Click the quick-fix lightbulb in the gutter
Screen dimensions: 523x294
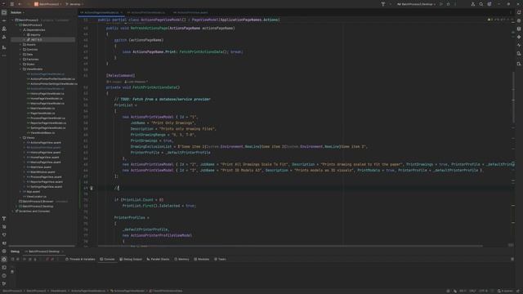(92, 188)
